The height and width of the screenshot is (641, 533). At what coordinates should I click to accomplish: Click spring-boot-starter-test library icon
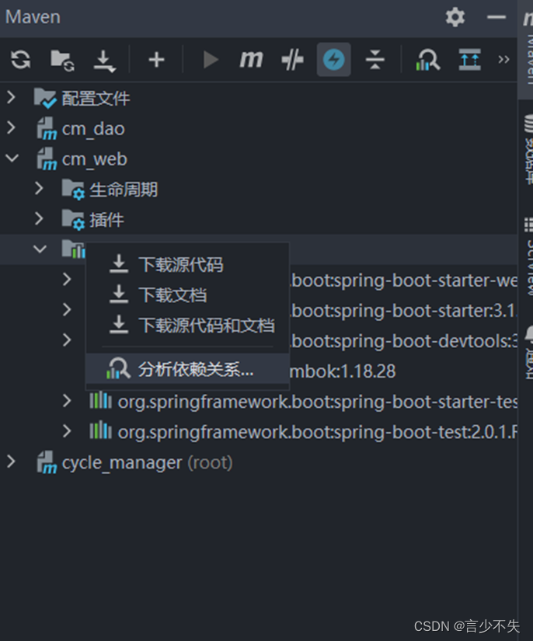click(100, 401)
